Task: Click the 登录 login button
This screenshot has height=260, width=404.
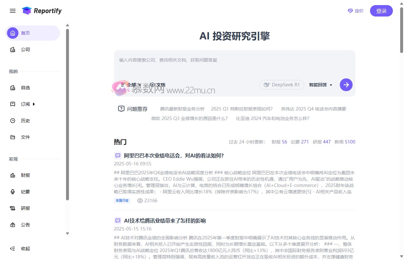Action: click(381, 10)
